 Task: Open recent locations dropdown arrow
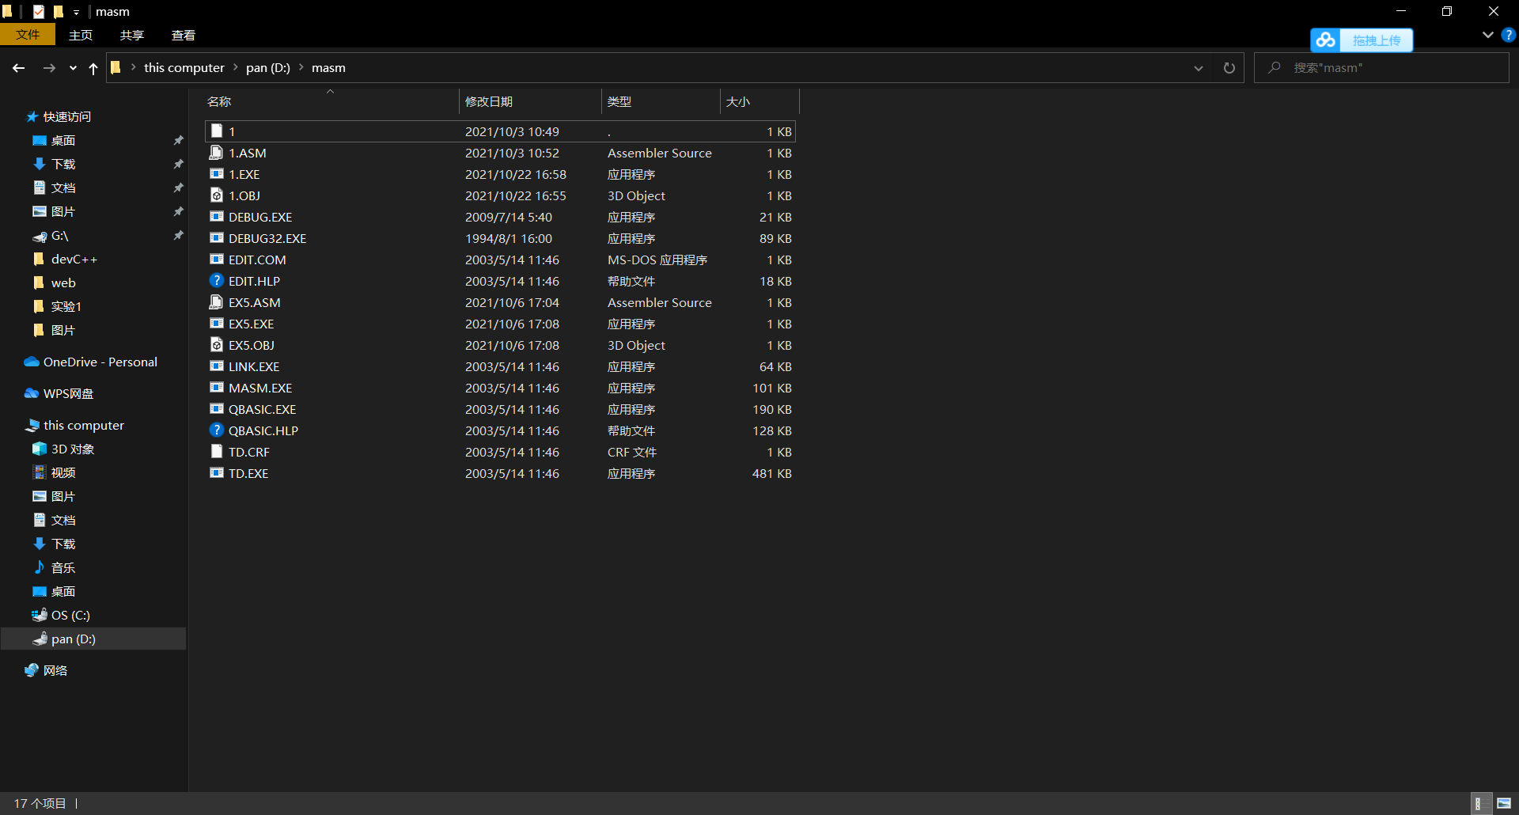click(73, 68)
